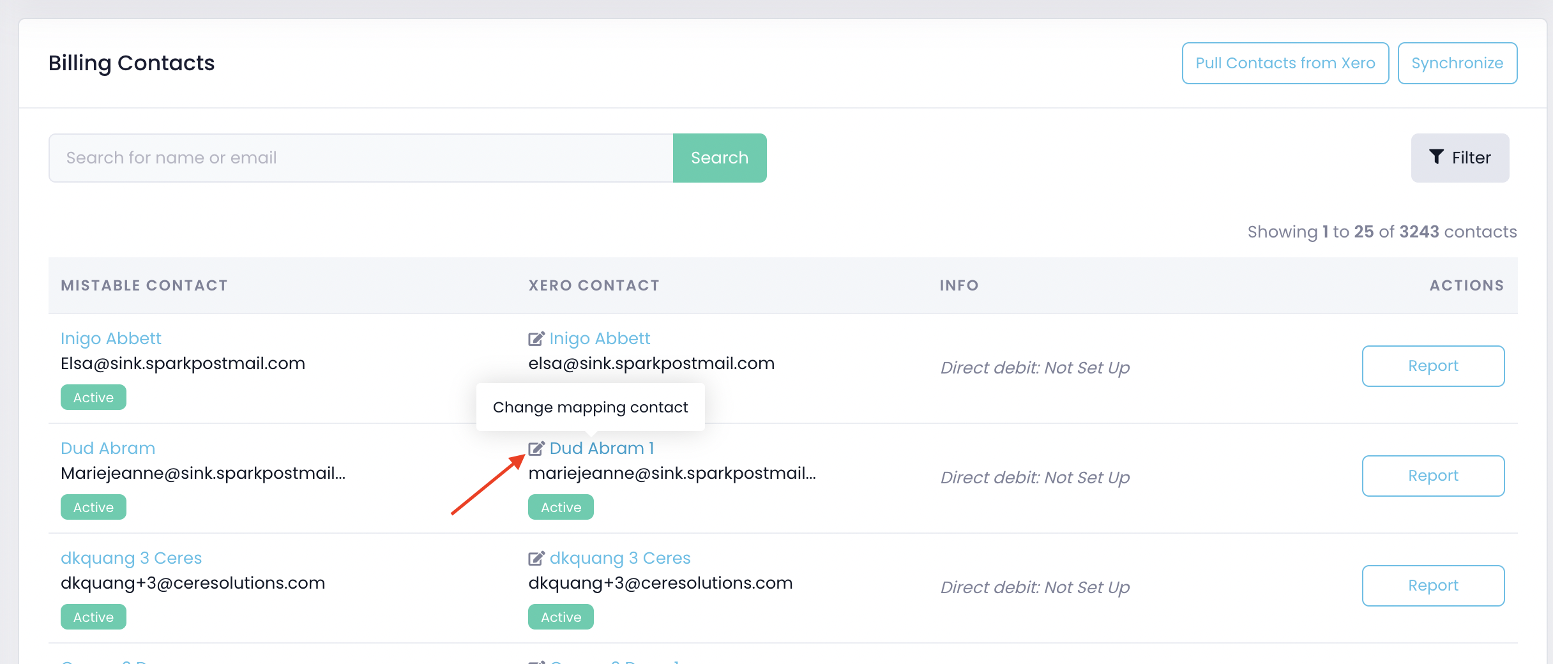Click Active badge under Inigo Abbett Mistable contact
The width and height of the screenshot is (1553, 664).
(93, 397)
